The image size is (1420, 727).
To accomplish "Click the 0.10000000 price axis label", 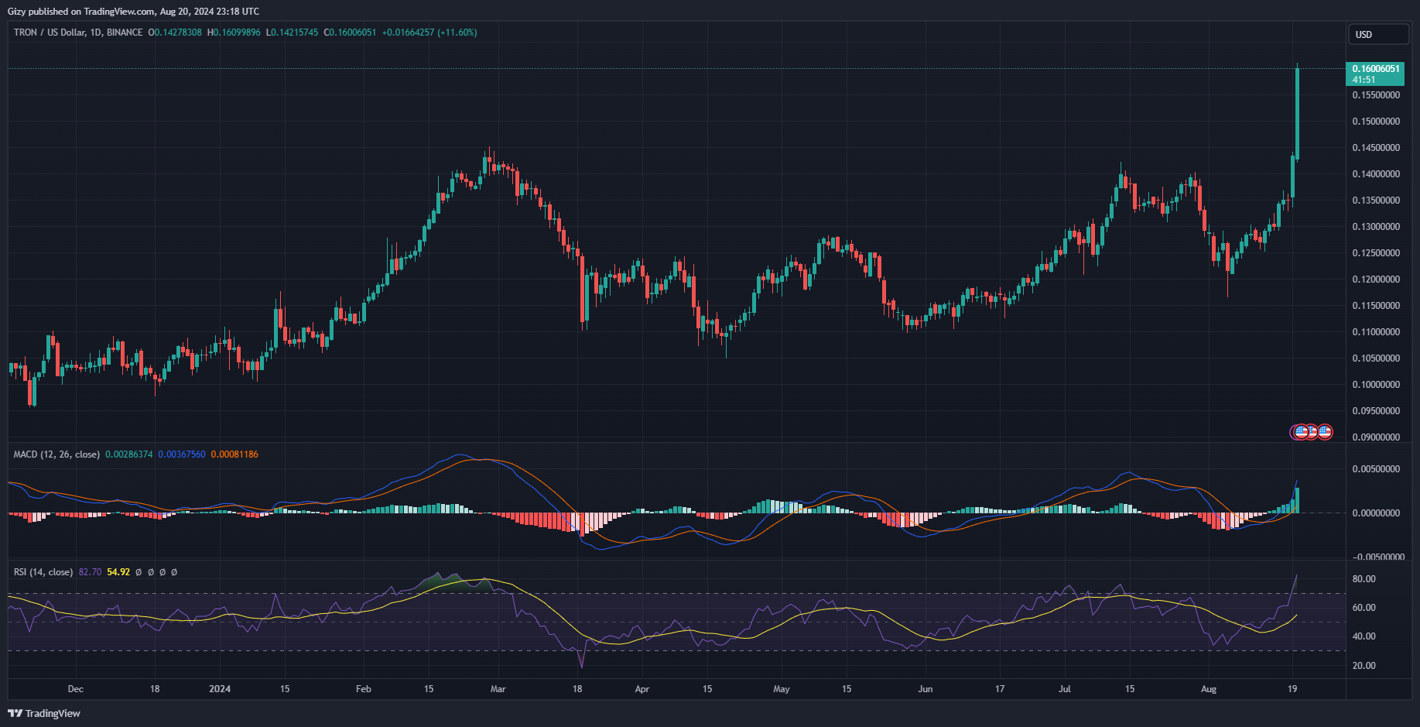I will point(1376,385).
